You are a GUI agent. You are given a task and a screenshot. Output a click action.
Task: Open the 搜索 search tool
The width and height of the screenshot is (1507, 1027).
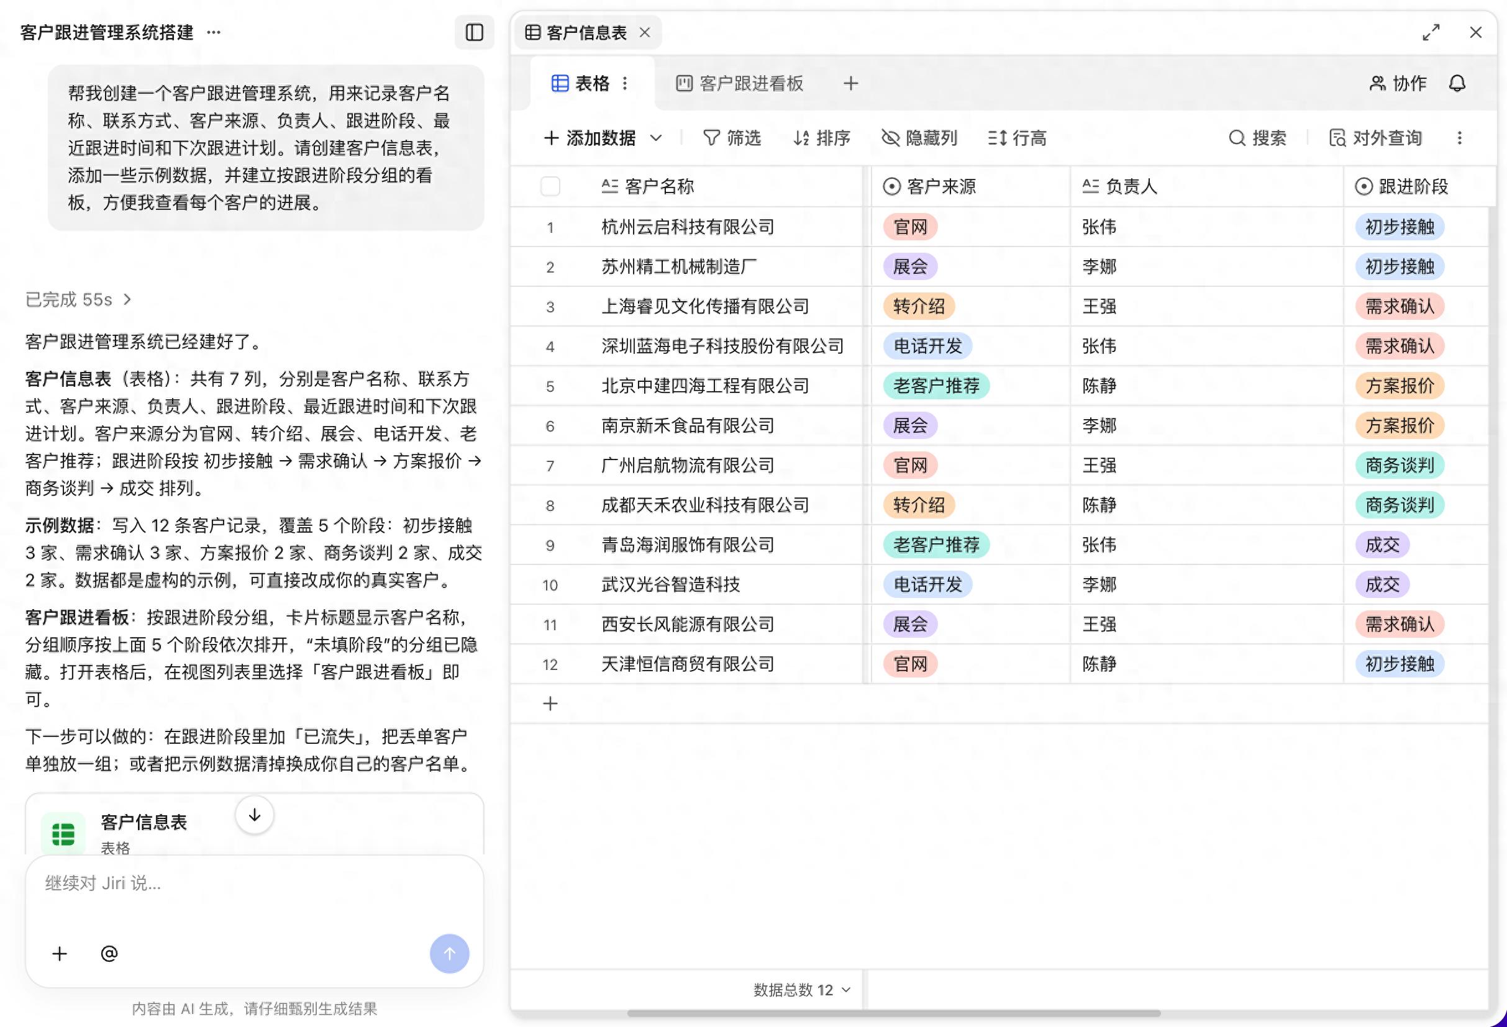point(1257,138)
